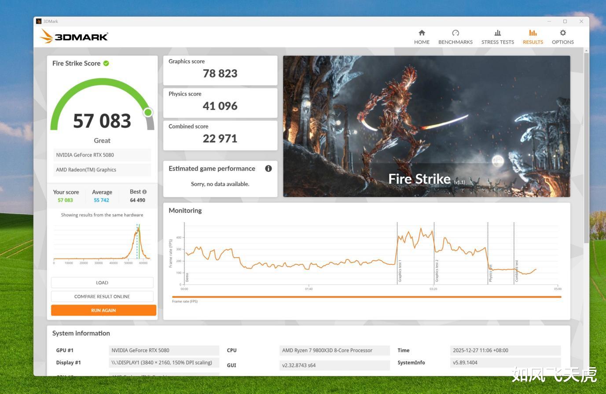The image size is (606, 394).
Task: Click the score distribution chart
Action: [x=102, y=243]
